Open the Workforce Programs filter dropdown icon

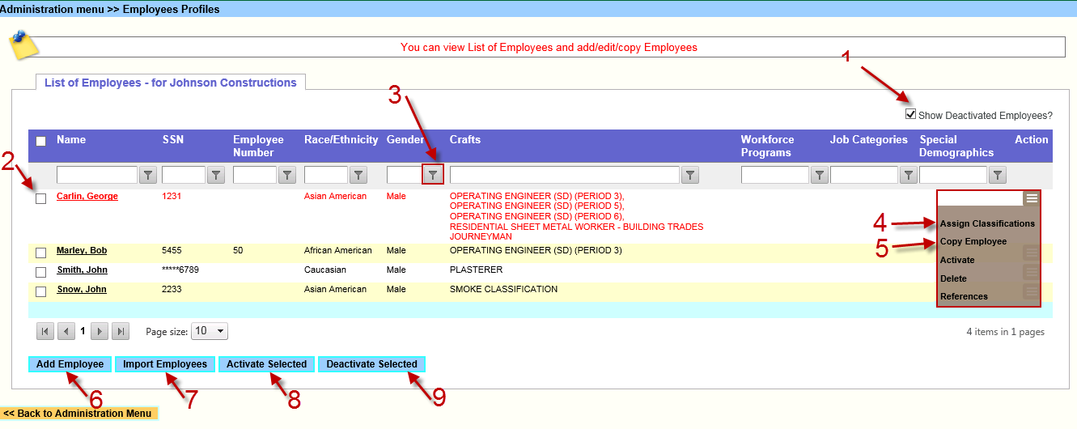pyautogui.click(x=820, y=175)
